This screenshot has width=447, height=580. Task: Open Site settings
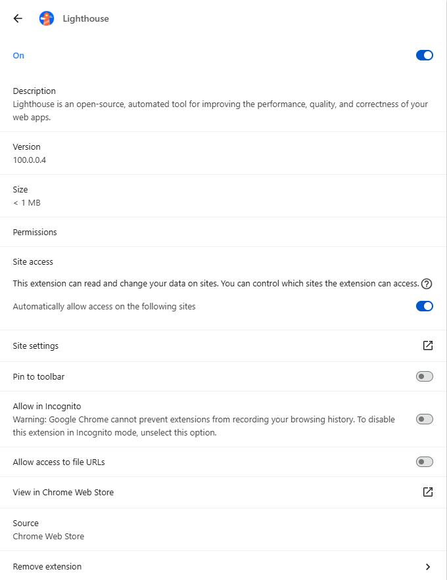tap(35, 345)
